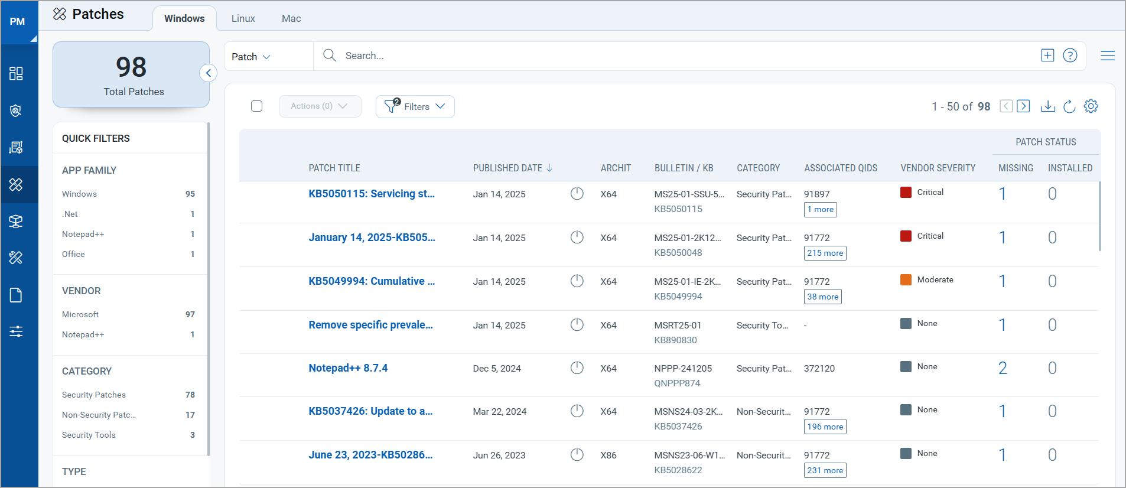The height and width of the screenshot is (488, 1126).
Task: Go to next page of patches
Action: [1024, 106]
